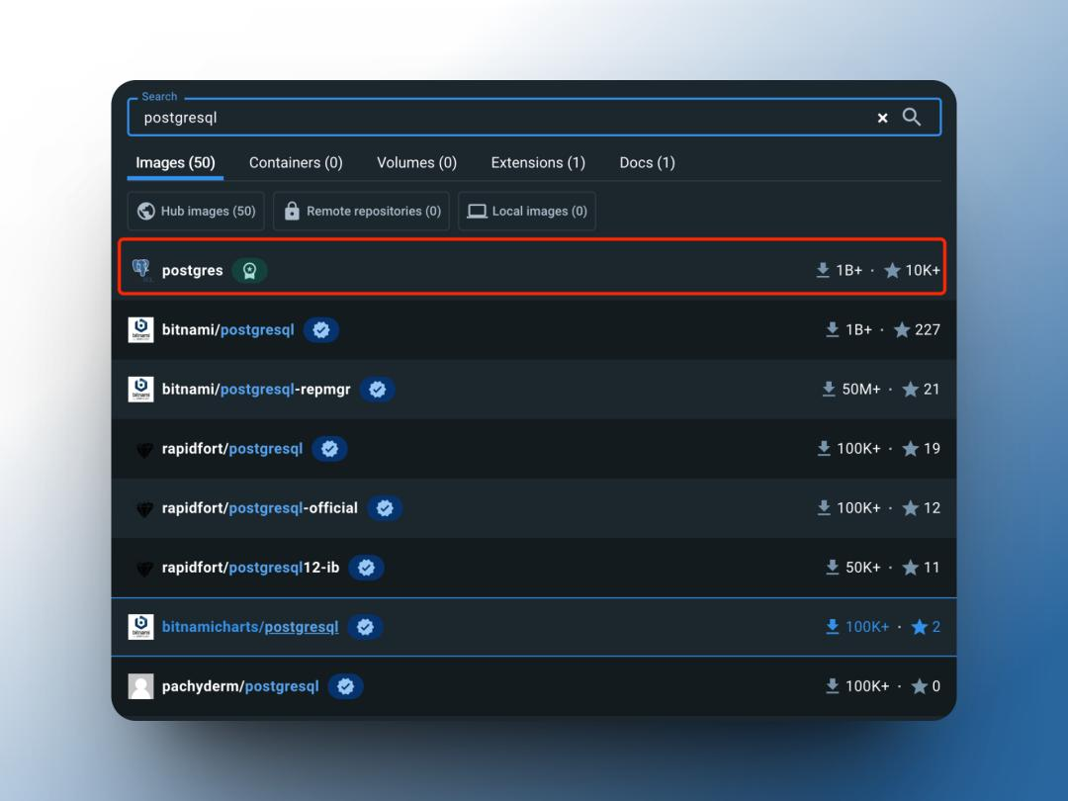Toggle the Local images filter

click(x=526, y=210)
